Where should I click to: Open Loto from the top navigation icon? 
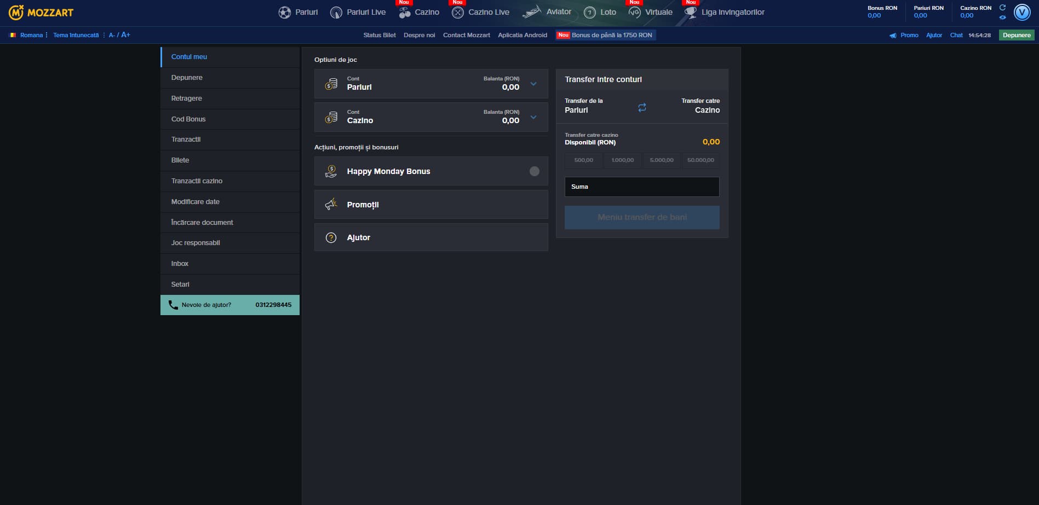590,13
